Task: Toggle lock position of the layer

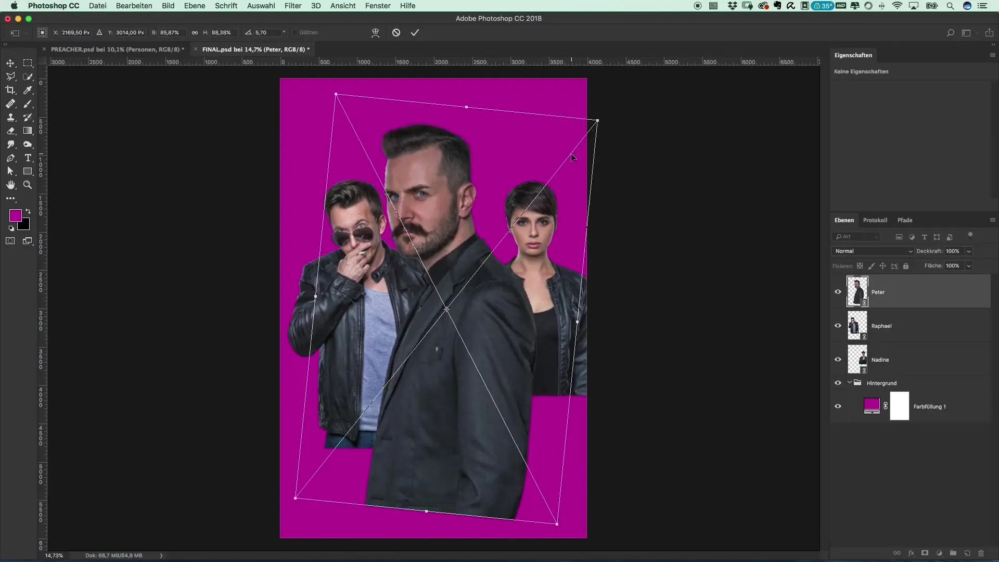Action: pyautogui.click(x=882, y=266)
